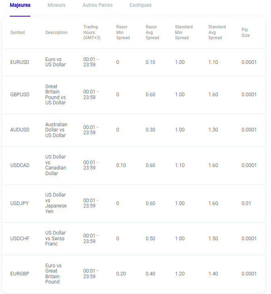Click the Standard Min Spread header
Screen dimensions: 271x294
(184, 32)
